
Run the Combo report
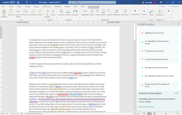point(39,12)
